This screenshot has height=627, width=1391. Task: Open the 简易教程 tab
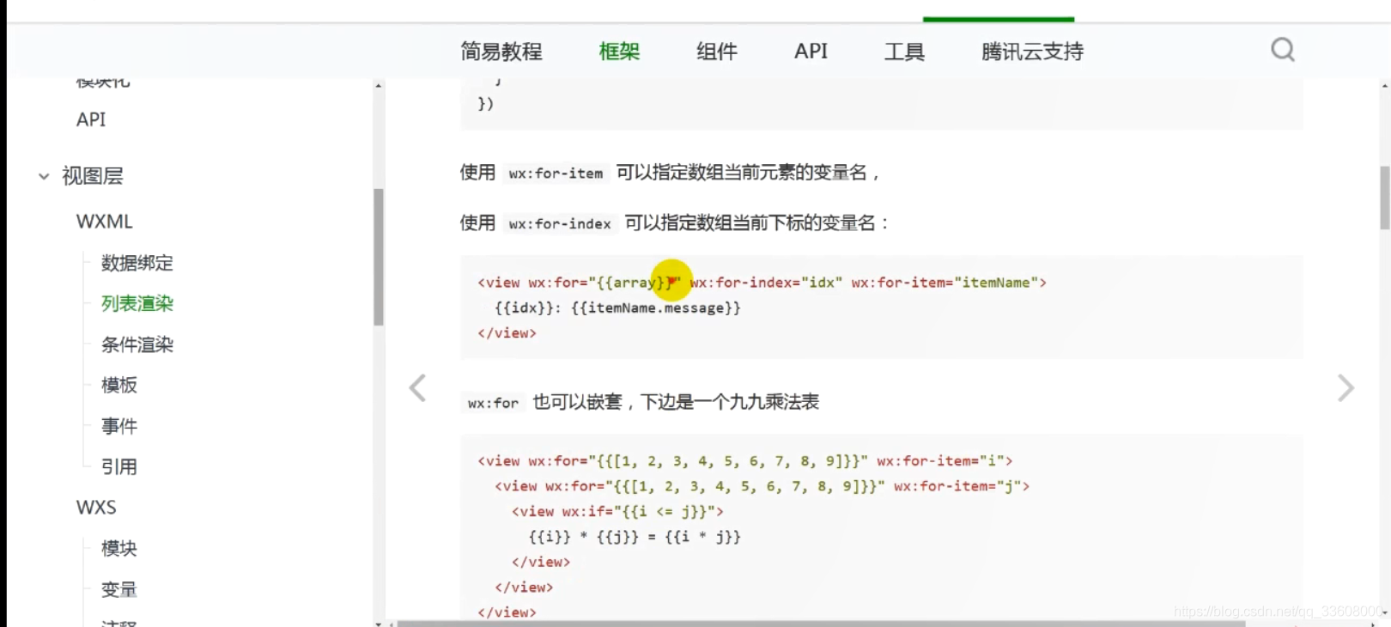click(x=501, y=52)
